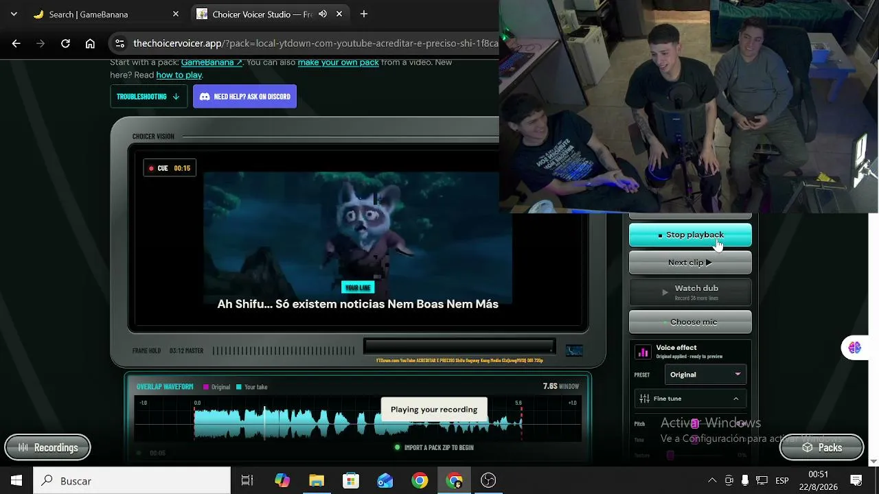Click the Original waveform legend swatch

click(206, 387)
